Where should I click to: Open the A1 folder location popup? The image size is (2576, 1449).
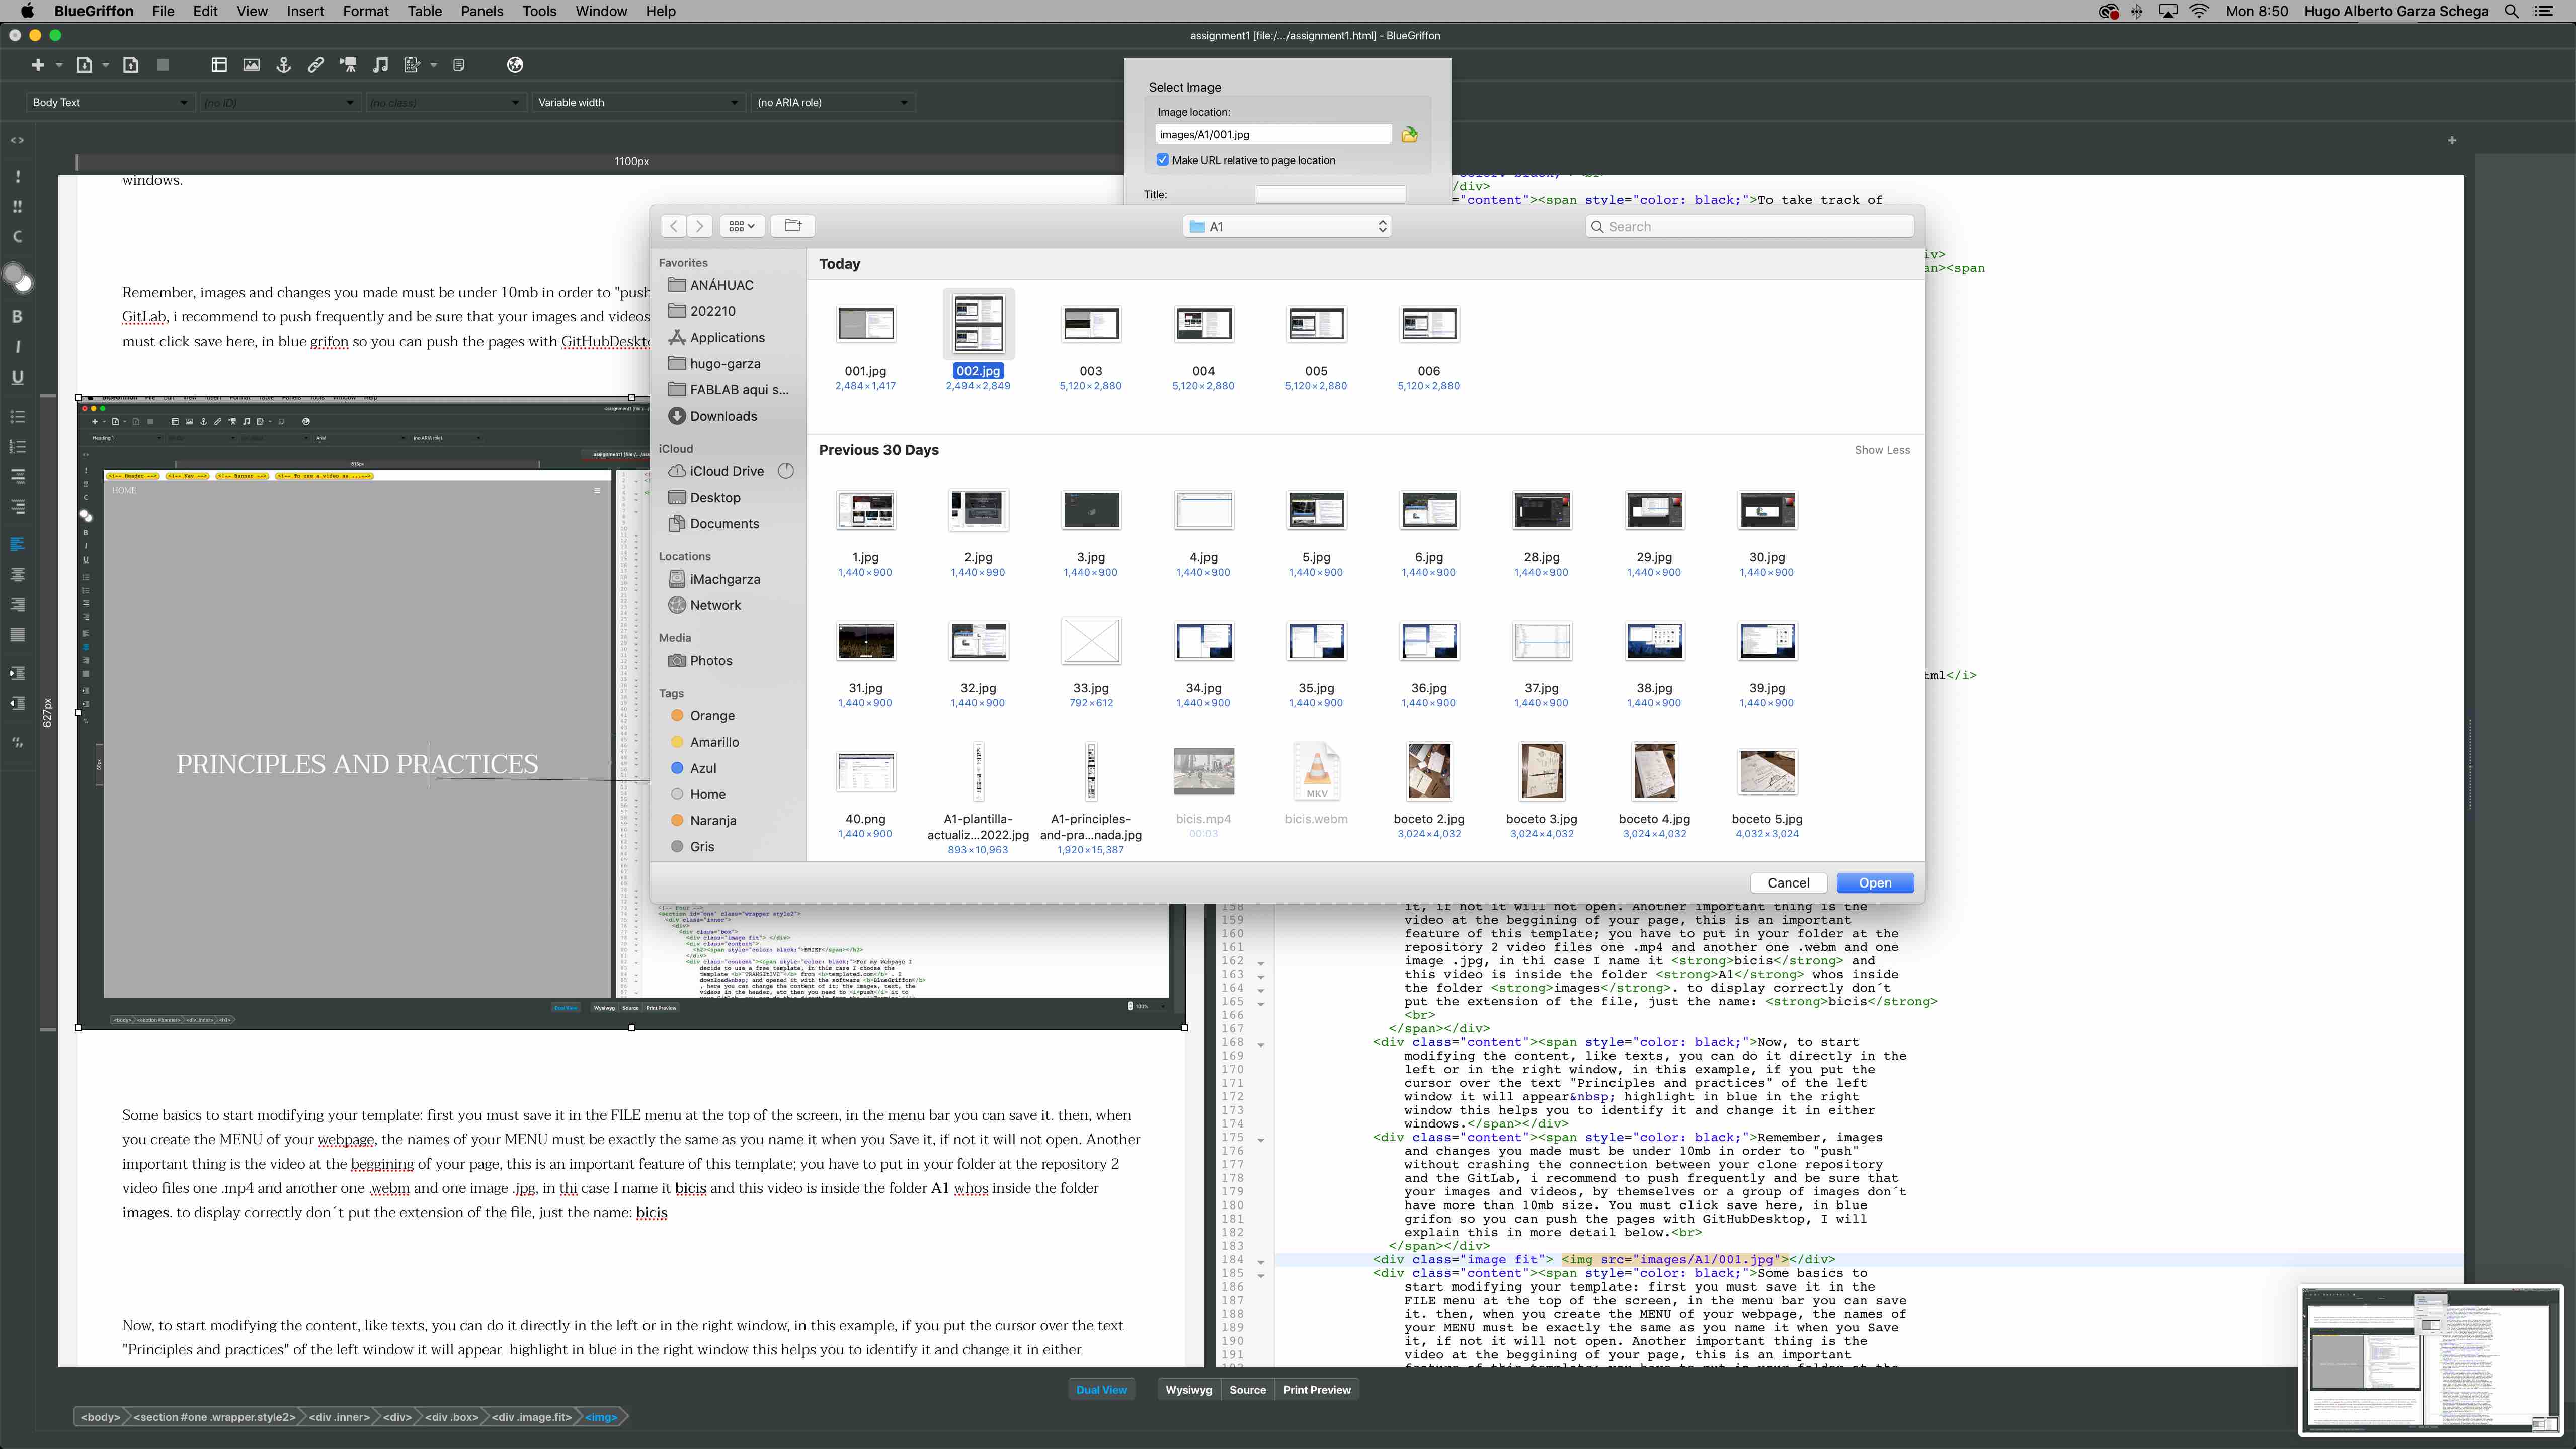point(1287,227)
